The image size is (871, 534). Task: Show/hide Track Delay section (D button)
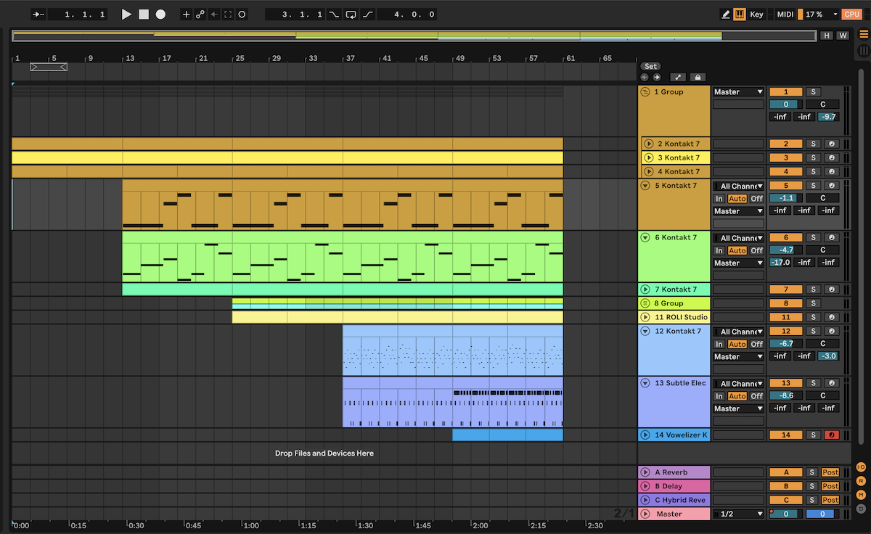pos(861,508)
